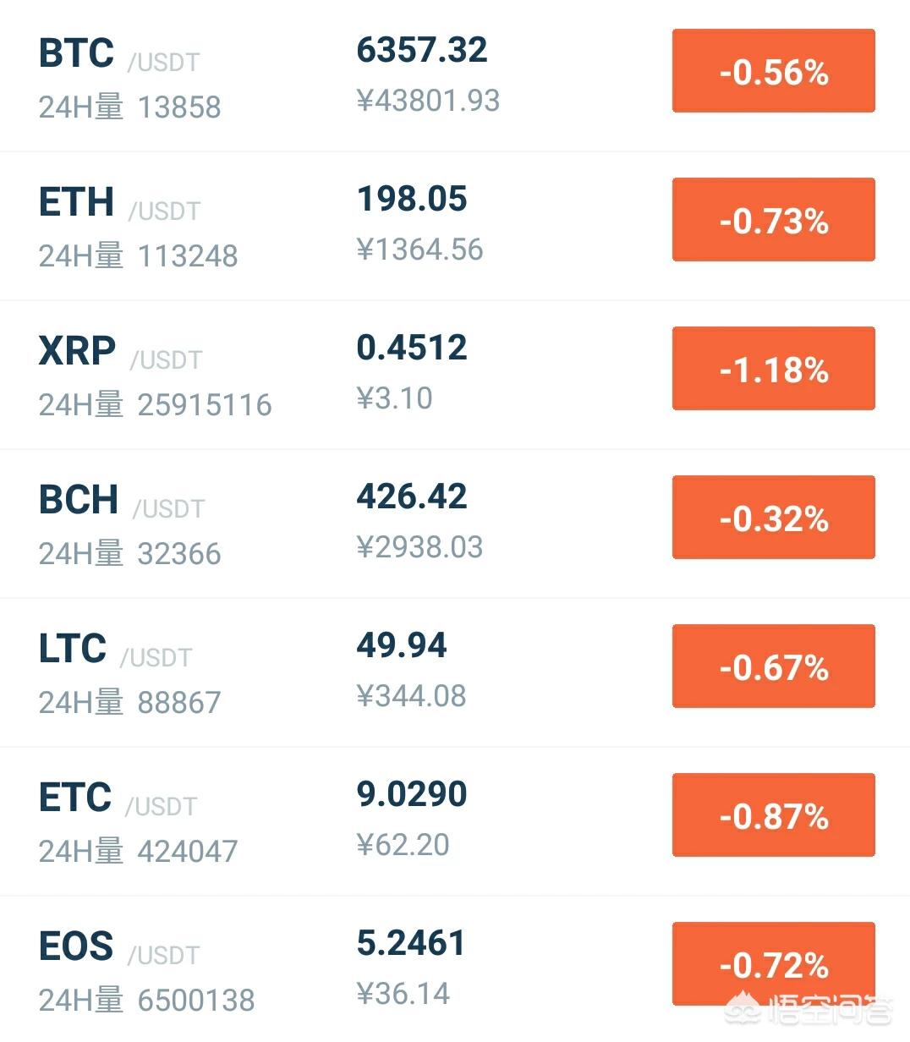
Task: Tap the BTC -0.56% change button
Action: coord(773,71)
